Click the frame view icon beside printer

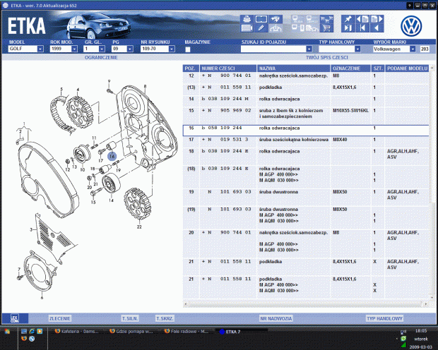(x=261, y=19)
